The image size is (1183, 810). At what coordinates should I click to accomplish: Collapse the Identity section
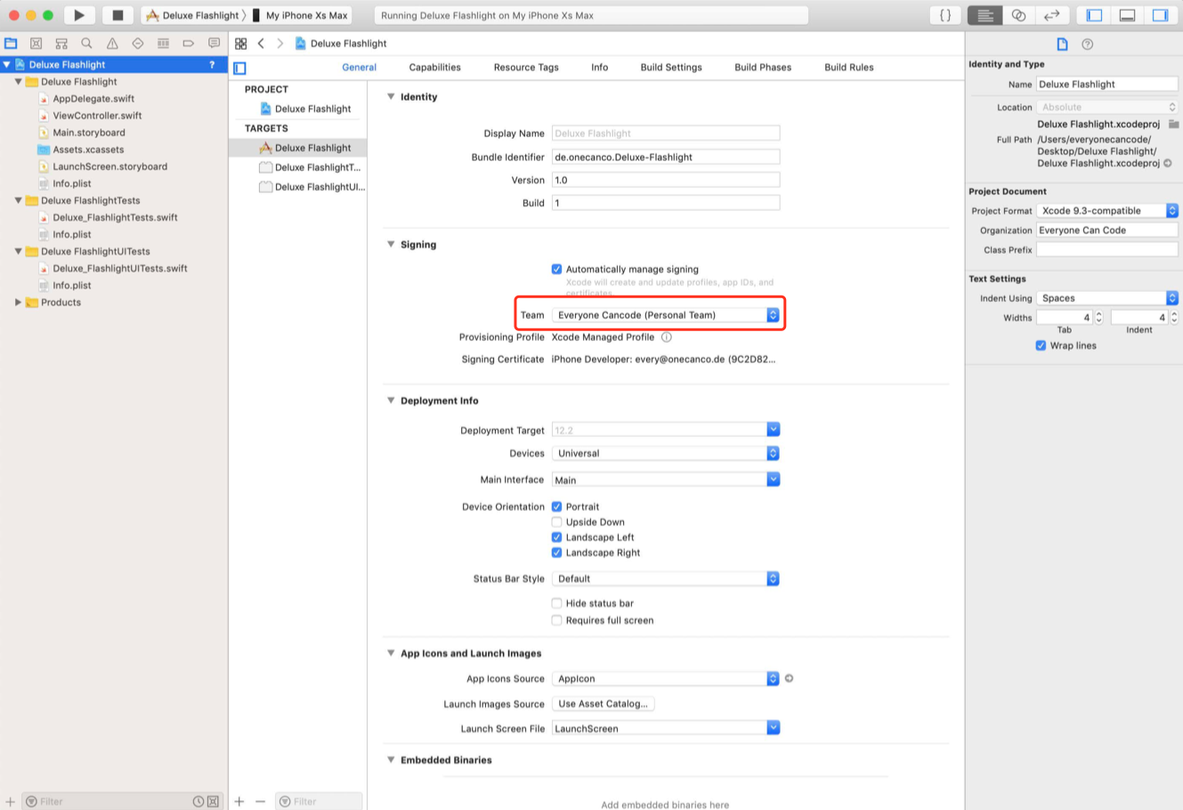(391, 96)
